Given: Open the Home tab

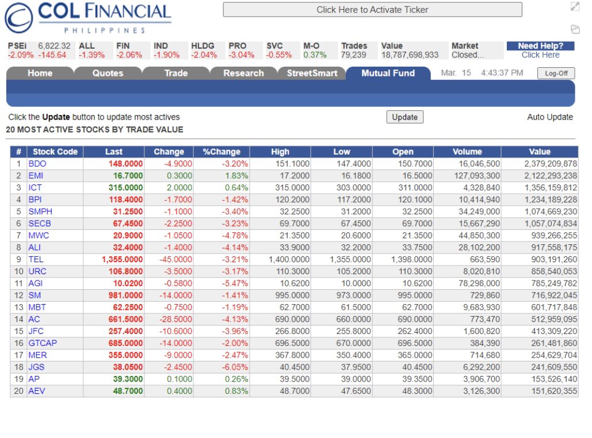Looking at the screenshot, I should pyautogui.click(x=40, y=73).
